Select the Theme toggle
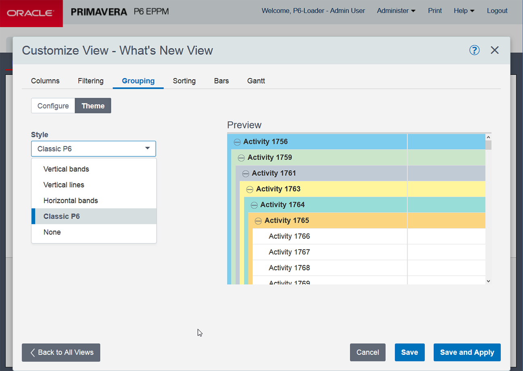 (x=93, y=106)
